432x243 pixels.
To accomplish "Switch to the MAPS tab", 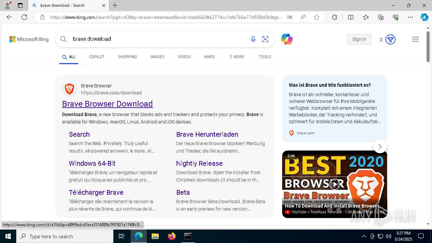I will tap(209, 57).
